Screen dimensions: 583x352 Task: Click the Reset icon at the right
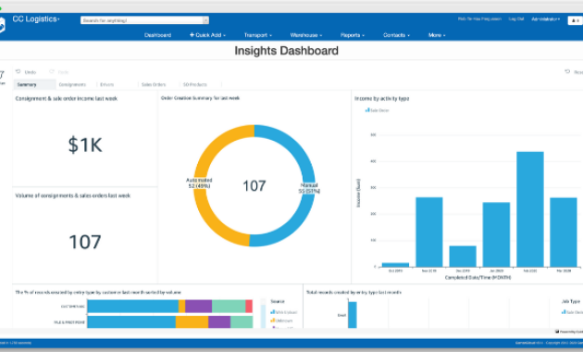coord(567,71)
